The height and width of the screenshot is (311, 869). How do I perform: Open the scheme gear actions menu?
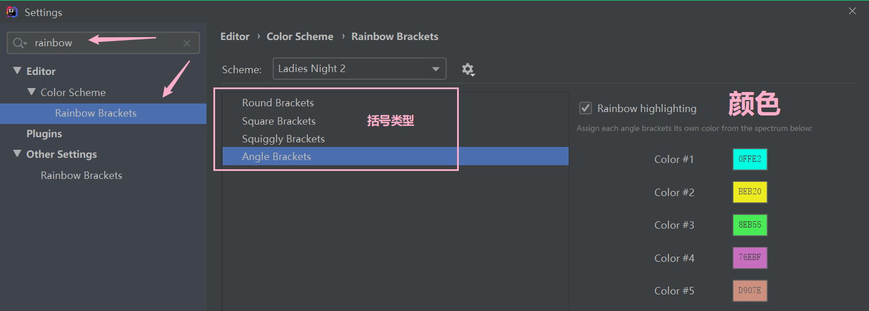pyautogui.click(x=468, y=69)
